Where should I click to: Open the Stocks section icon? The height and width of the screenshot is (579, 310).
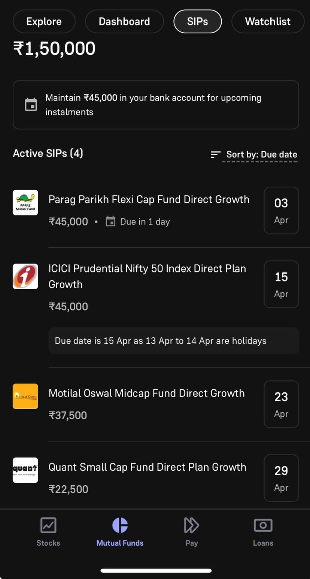pyautogui.click(x=48, y=525)
